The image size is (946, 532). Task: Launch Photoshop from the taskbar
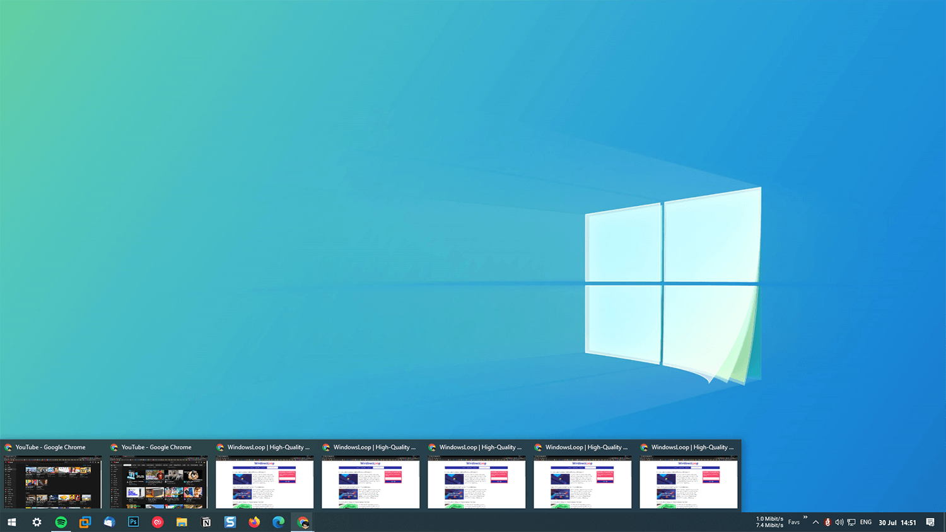click(x=133, y=522)
